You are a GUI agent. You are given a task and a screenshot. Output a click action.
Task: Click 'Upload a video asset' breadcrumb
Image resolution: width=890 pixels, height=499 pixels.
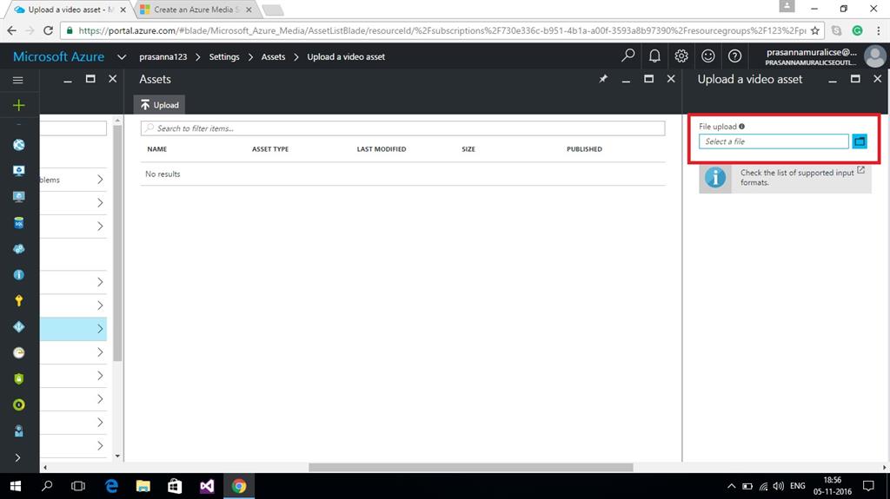(346, 56)
